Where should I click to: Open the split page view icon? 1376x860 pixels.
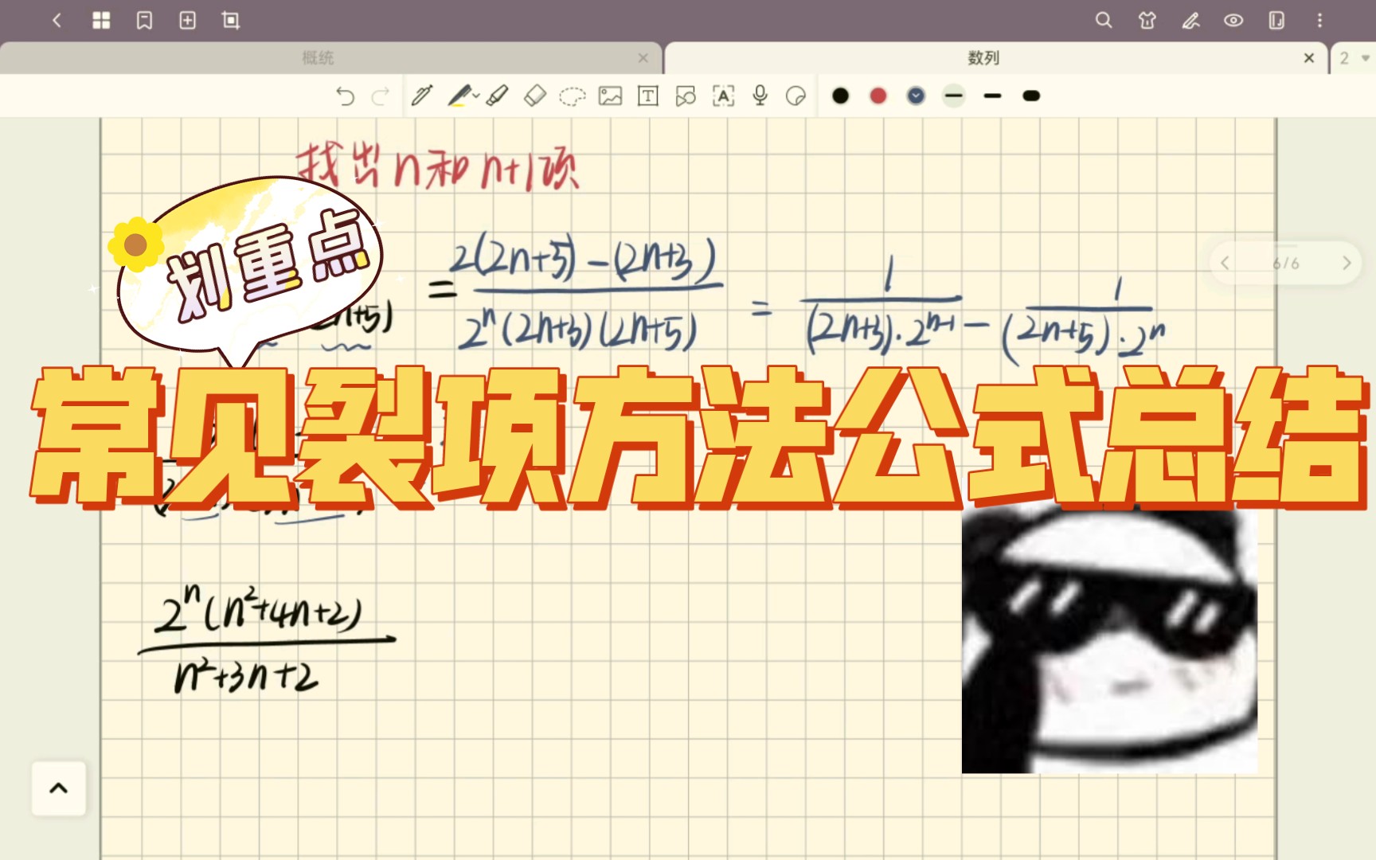coord(1276,21)
